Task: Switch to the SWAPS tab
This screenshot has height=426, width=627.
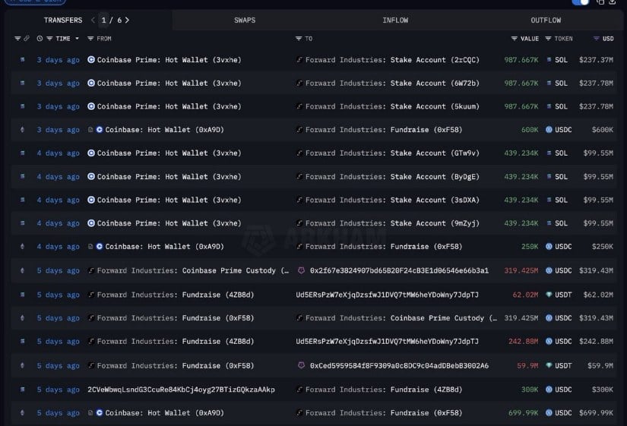Action: pyautogui.click(x=245, y=20)
